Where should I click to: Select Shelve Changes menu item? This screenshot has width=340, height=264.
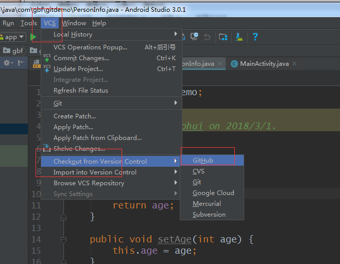[x=111, y=149]
